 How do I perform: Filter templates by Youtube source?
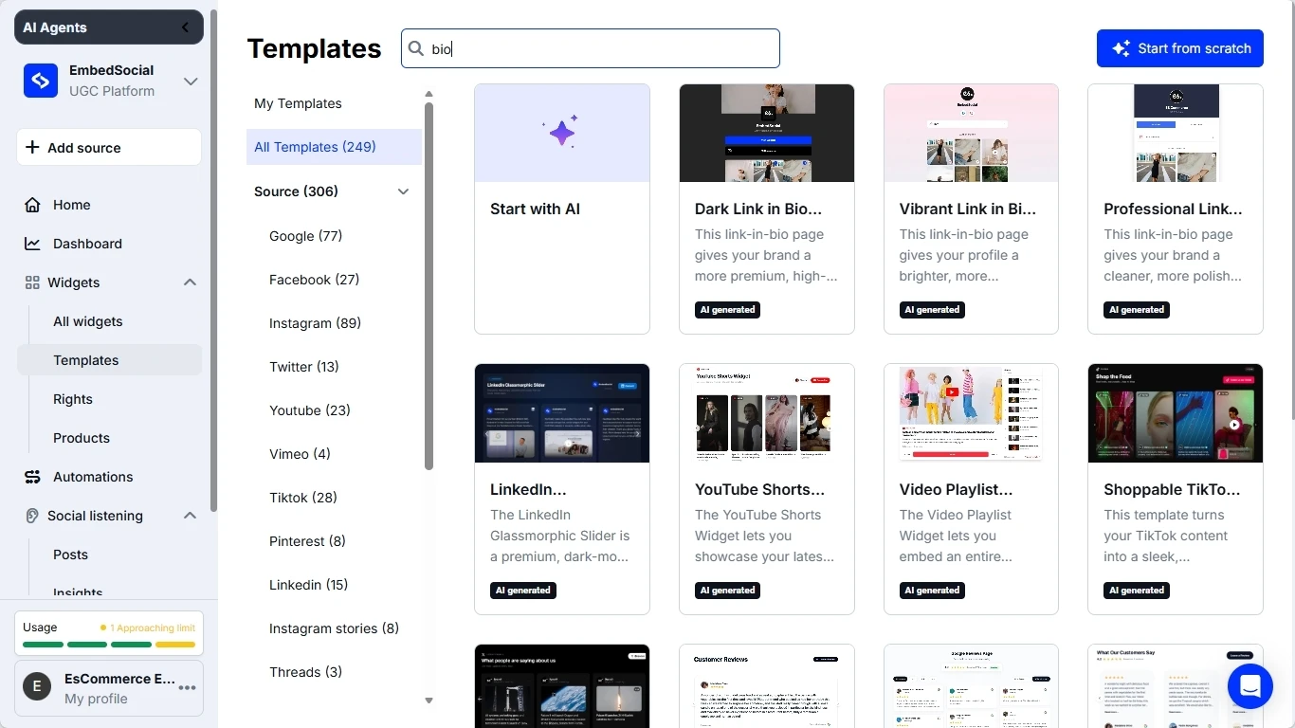tap(310, 410)
